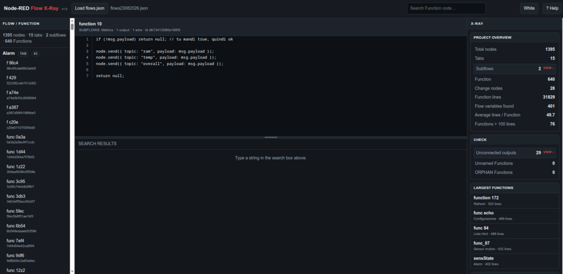Click the sidebar scrollbar up arrow

coord(72,21)
